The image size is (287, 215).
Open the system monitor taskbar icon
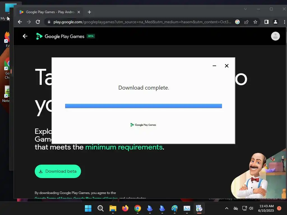tap(187, 208)
